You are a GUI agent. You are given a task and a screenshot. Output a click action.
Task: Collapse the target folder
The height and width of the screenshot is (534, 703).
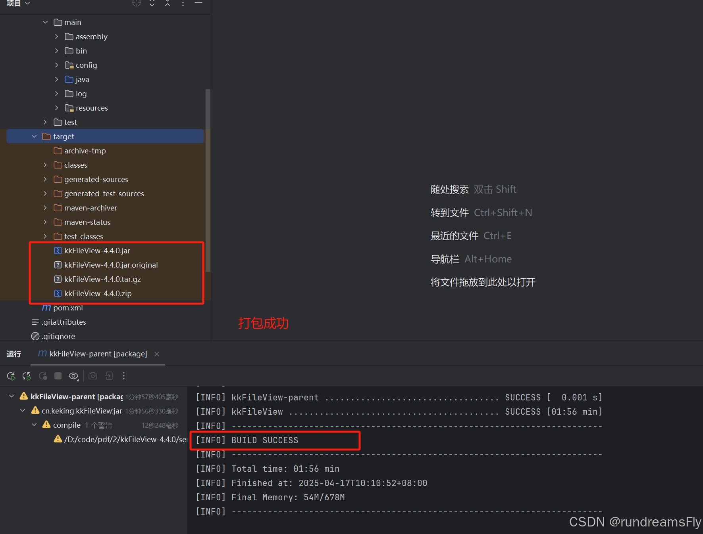click(34, 136)
